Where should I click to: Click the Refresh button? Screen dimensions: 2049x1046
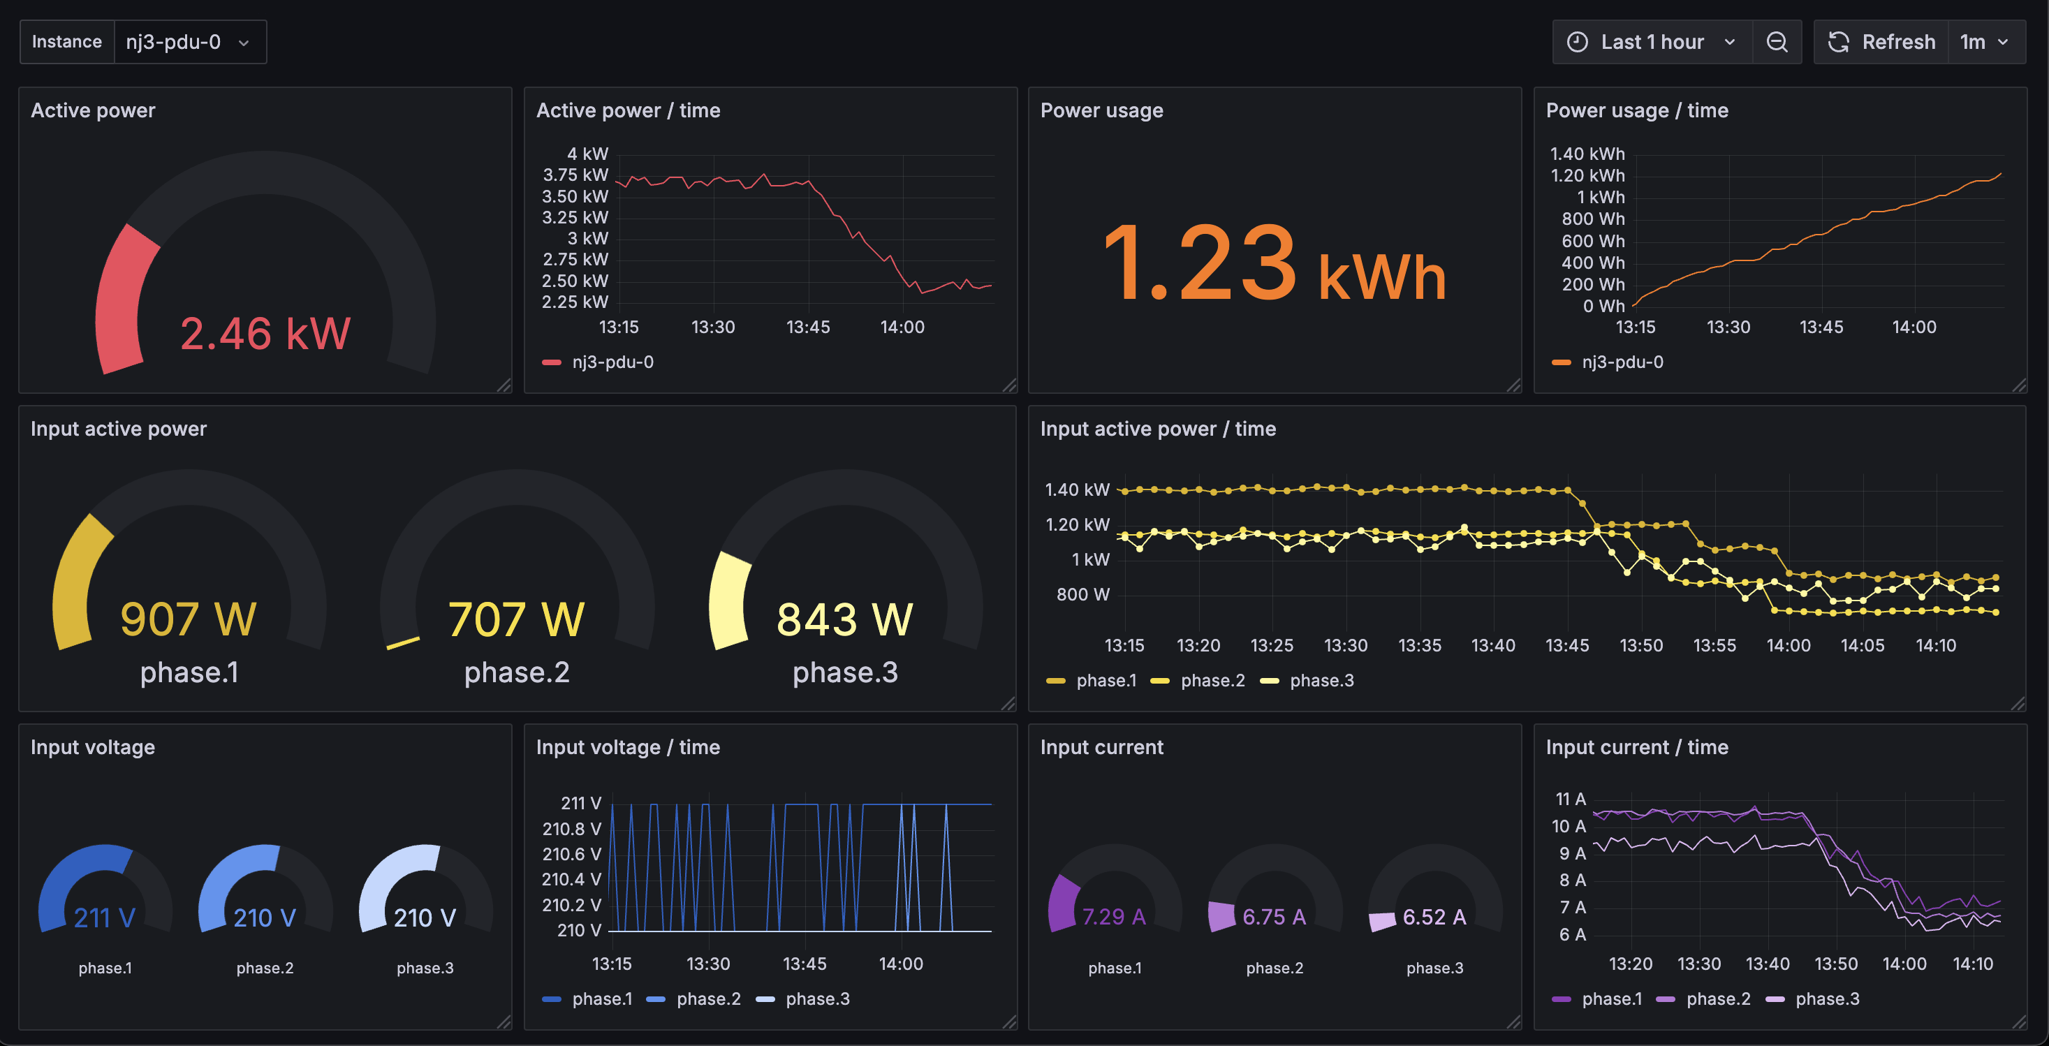[1881, 42]
